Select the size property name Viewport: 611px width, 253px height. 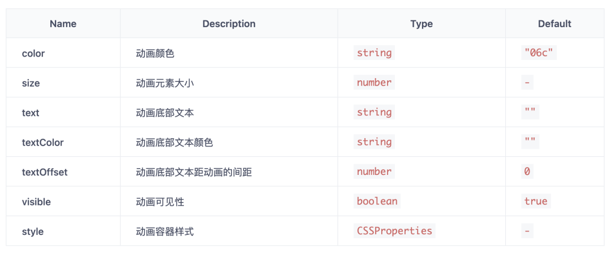[x=31, y=83]
